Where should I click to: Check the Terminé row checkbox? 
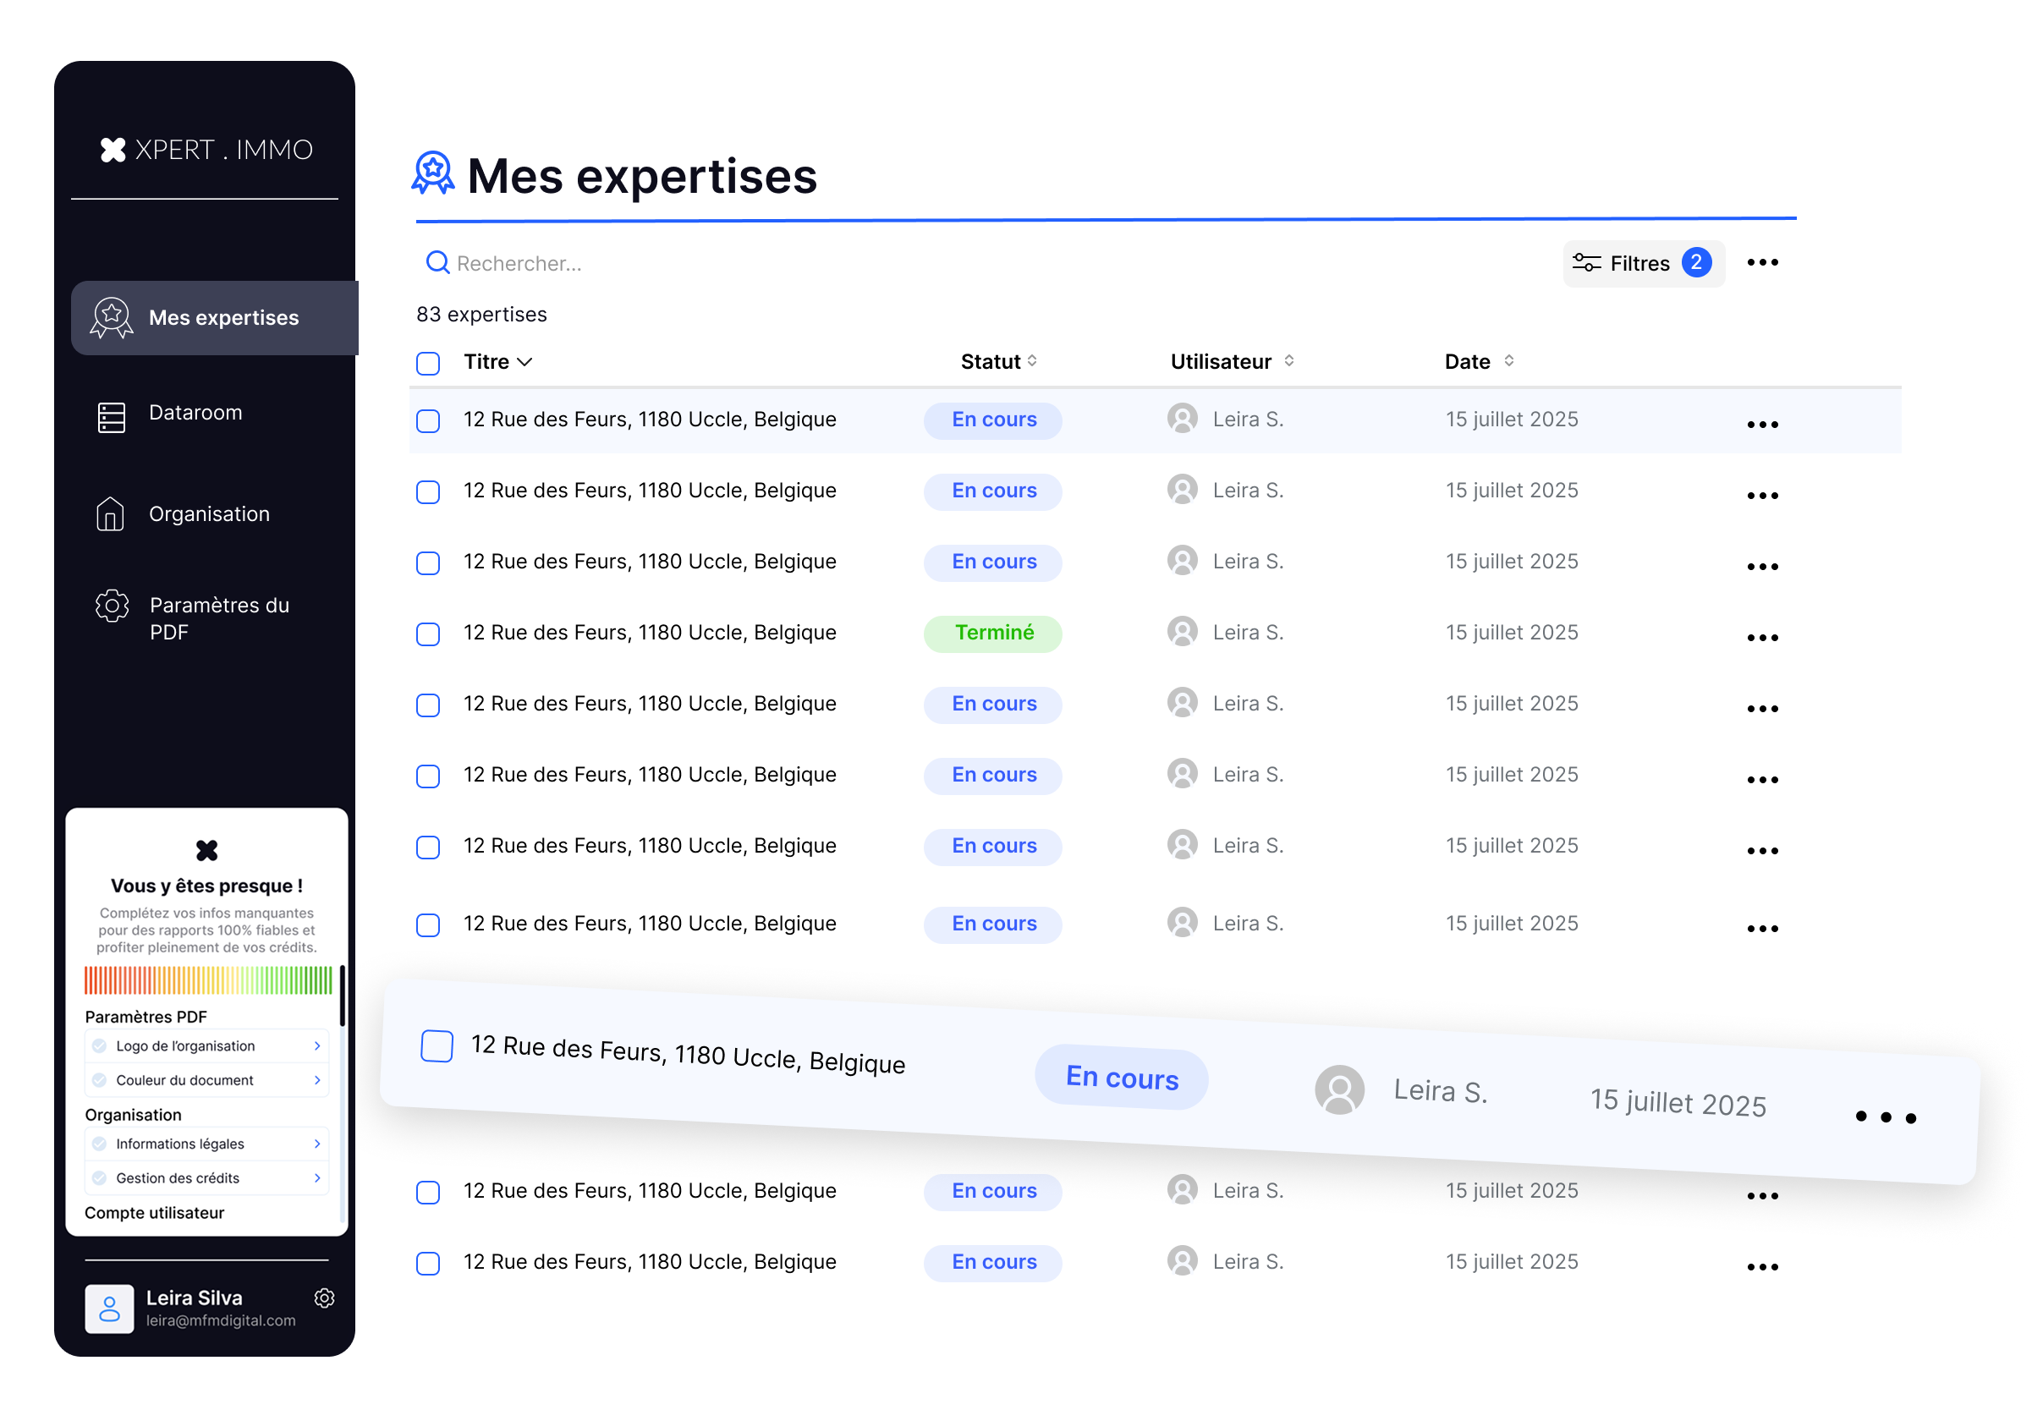pyautogui.click(x=428, y=634)
